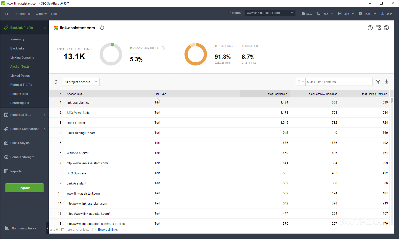Expand the Close button dropdown arrow
This screenshot has height=239, width=399.
[x=375, y=14]
